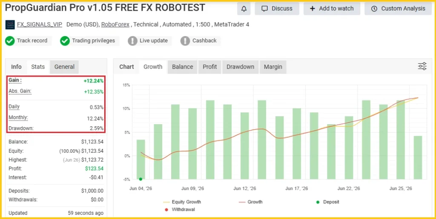Open the RoboForex broker link
The image size is (436, 219).
click(115, 24)
